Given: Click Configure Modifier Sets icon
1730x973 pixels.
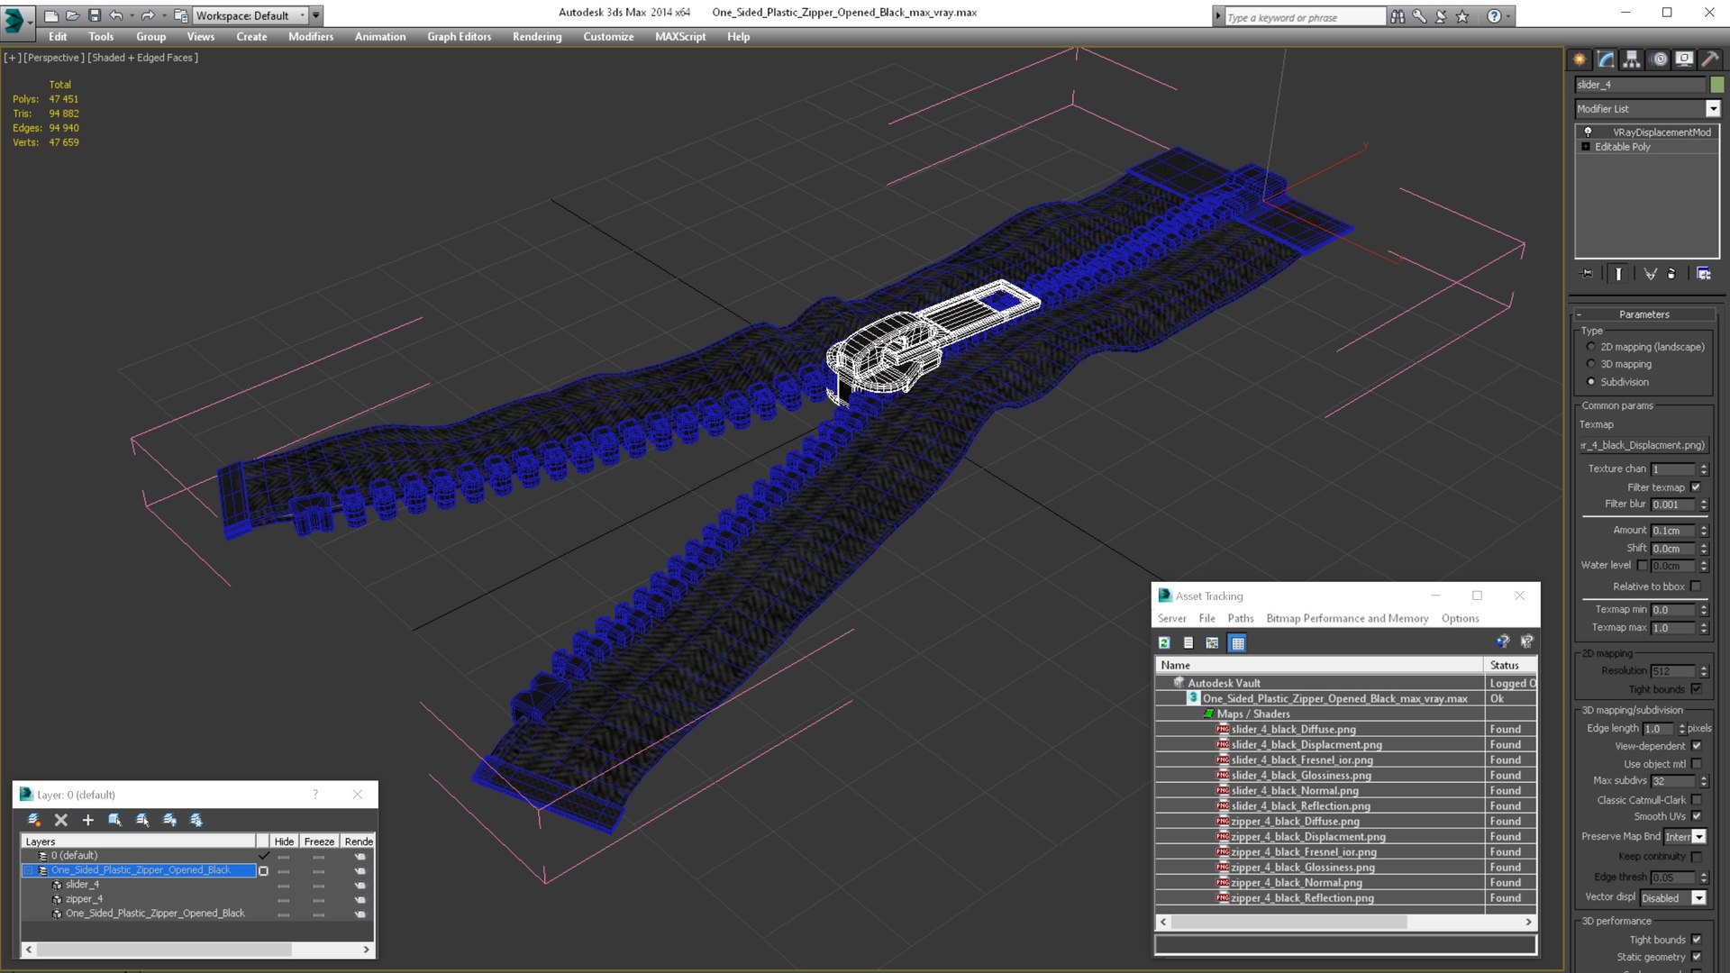Looking at the screenshot, I should pyautogui.click(x=1703, y=273).
